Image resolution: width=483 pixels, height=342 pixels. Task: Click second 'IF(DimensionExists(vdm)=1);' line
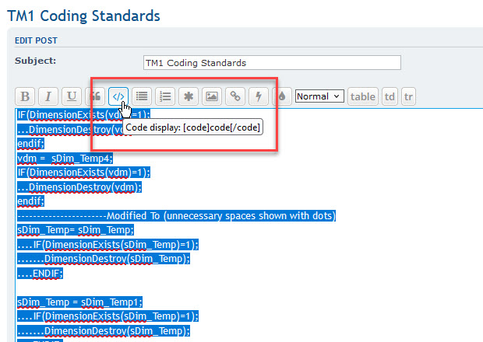(x=84, y=173)
